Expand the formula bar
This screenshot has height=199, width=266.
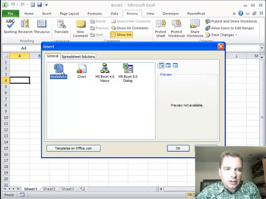click(x=262, y=48)
